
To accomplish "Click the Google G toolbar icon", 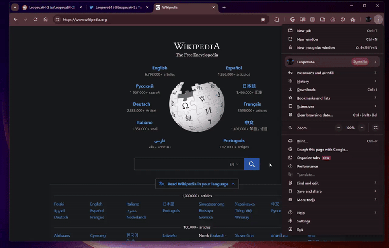I will pos(293,19).
